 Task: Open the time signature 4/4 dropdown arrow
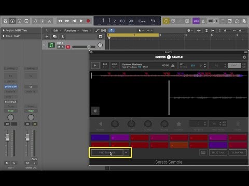159,21
